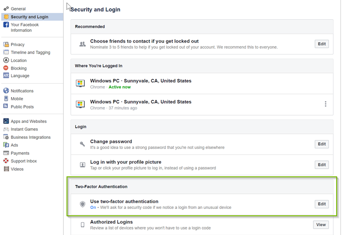Click 'Use two-factor authentication' title
The width and height of the screenshot is (344, 235).
click(124, 201)
